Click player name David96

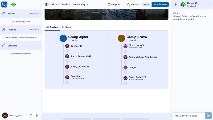click(75, 76)
